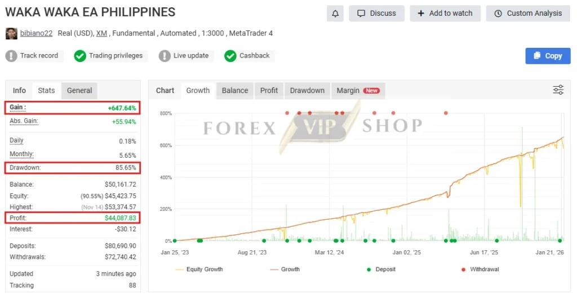The height and width of the screenshot is (297, 577).
Task: Click the +647.64% gain value
Action: coord(122,108)
